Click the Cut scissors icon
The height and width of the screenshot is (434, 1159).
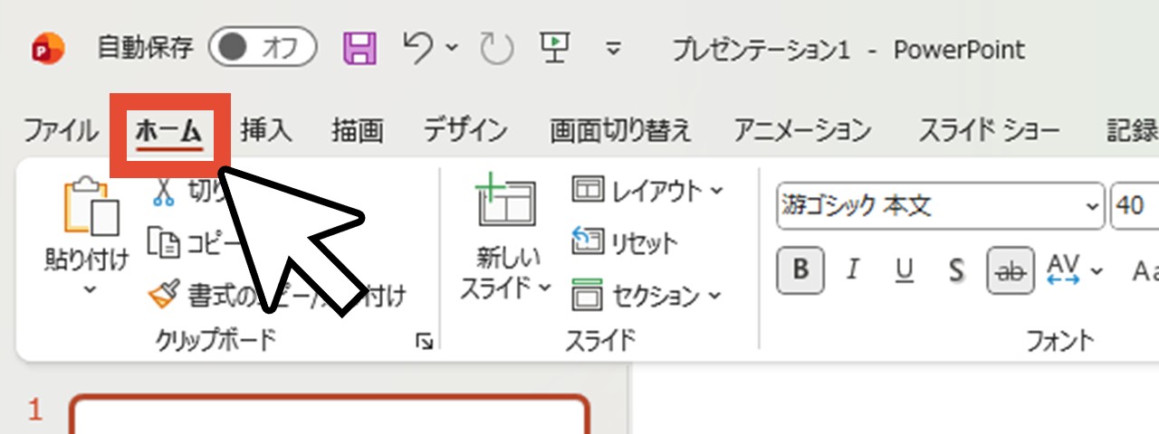point(164,191)
